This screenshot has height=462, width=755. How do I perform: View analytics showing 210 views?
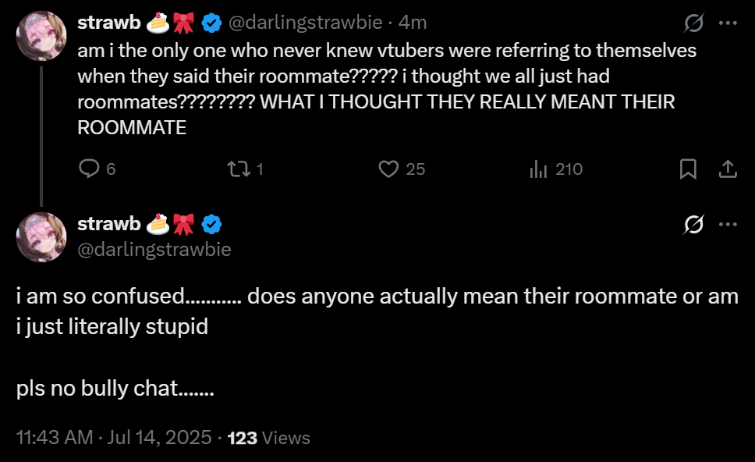(x=538, y=169)
